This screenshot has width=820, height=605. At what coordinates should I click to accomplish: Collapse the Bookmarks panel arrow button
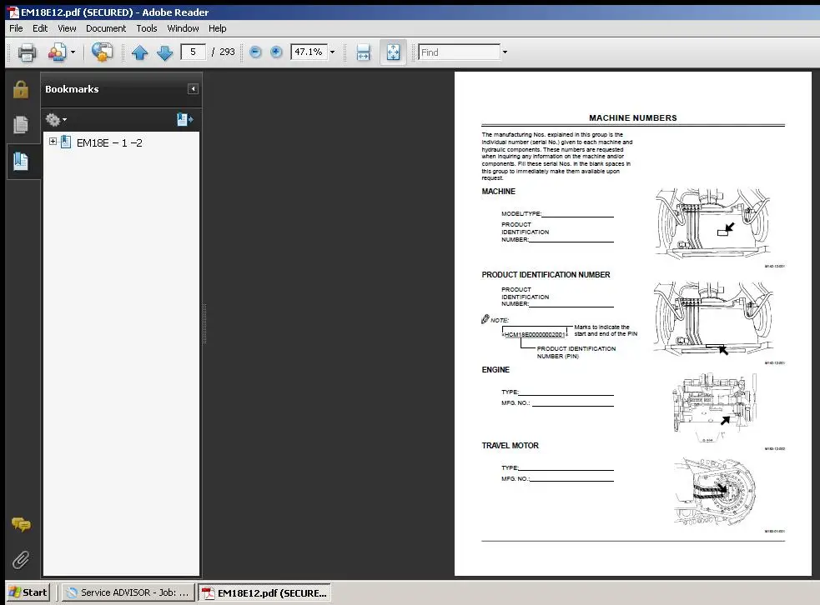[193, 89]
